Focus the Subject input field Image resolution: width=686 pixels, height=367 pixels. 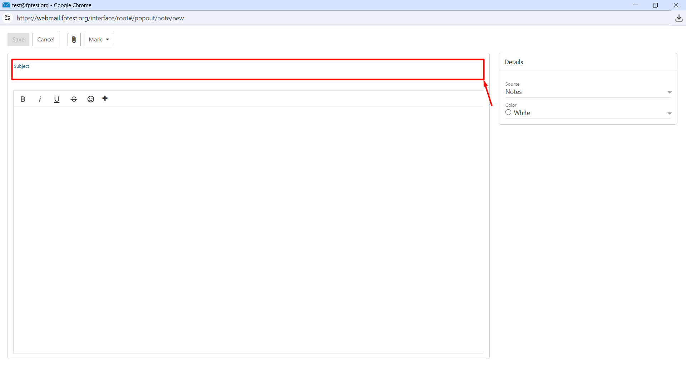(x=248, y=70)
